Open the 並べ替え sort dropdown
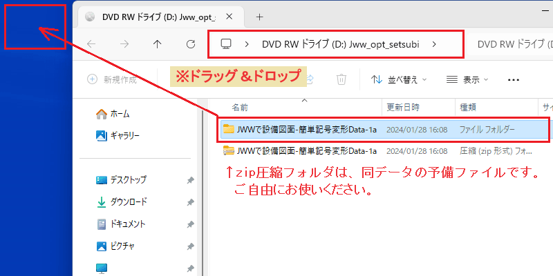Image resolution: width=553 pixels, height=276 pixels. pyautogui.click(x=399, y=79)
